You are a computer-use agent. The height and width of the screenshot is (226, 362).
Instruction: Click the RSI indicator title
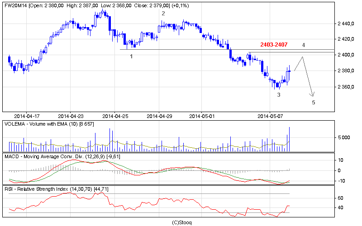pyautogui.click(x=56, y=189)
